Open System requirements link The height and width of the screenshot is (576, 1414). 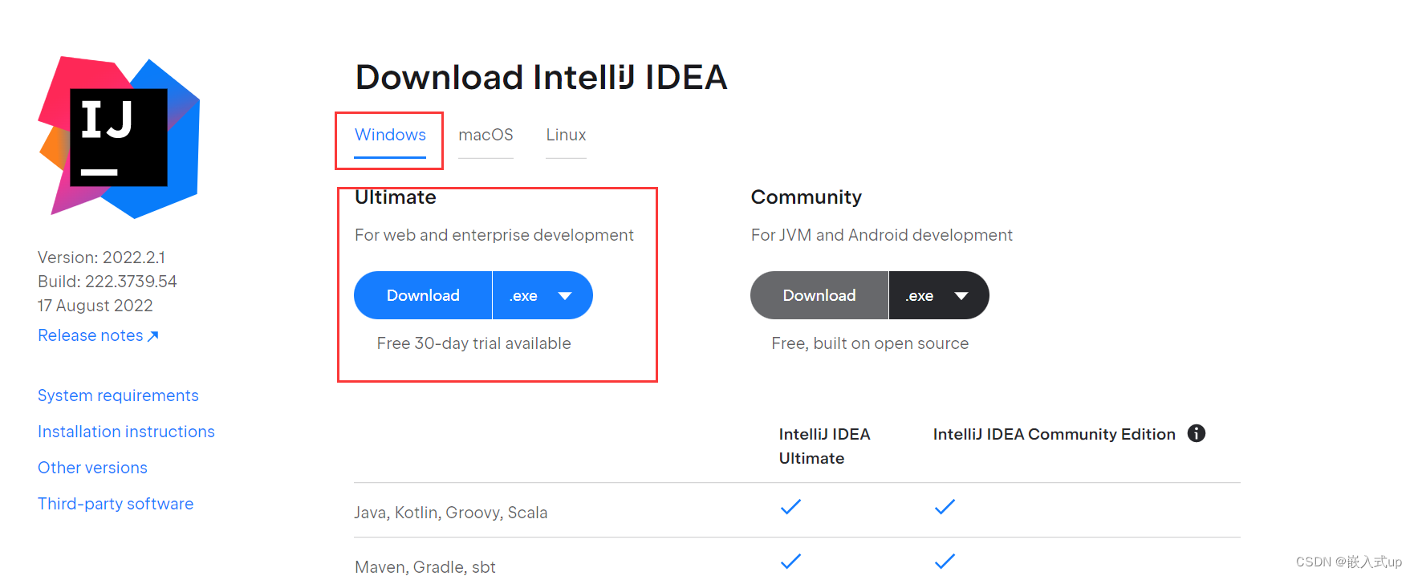click(x=118, y=395)
